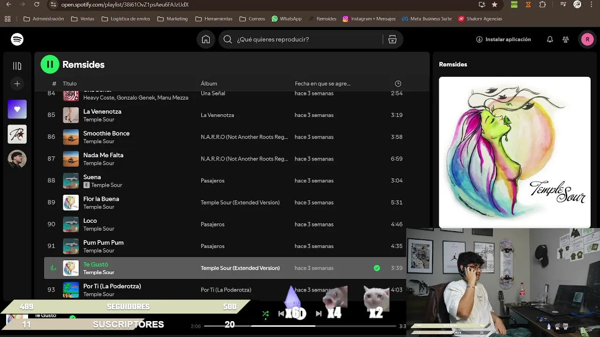Open the Smoothie Bonce track title
This screenshot has width=600, height=337.
pos(106,133)
